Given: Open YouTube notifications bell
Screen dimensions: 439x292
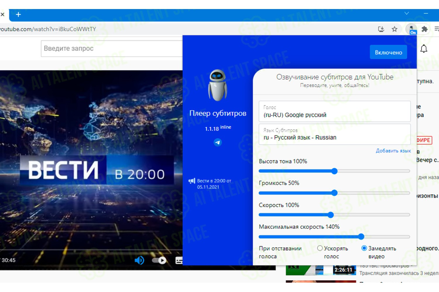Looking at the screenshot, I should (424, 49).
